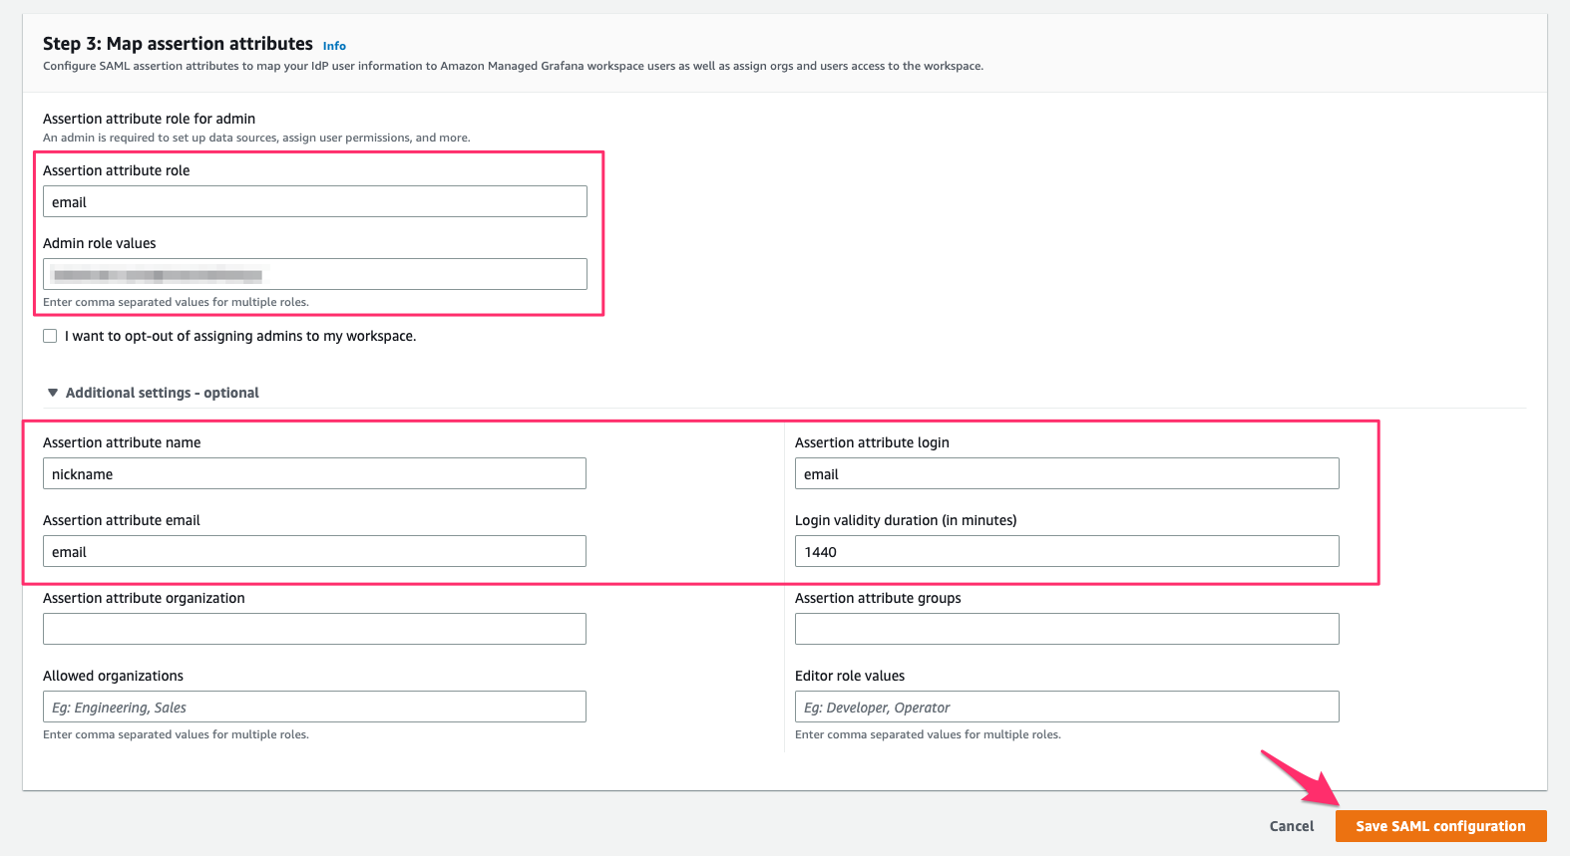Click the Additional settings - optional label

pyautogui.click(x=163, y=393)
